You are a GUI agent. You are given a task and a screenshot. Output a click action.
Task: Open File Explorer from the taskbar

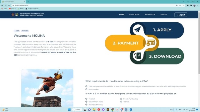94,110
